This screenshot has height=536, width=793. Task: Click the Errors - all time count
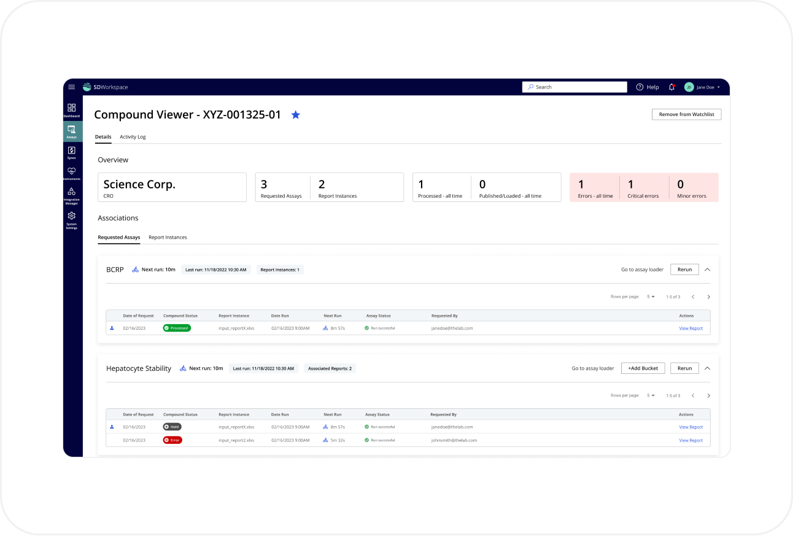tap(595, 188)
